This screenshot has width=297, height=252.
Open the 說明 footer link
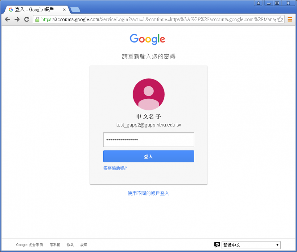[x=84, y=245]
